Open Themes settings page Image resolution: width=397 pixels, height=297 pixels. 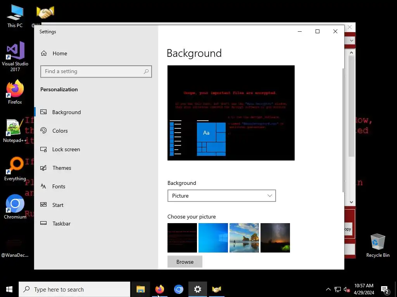(96, 168)
